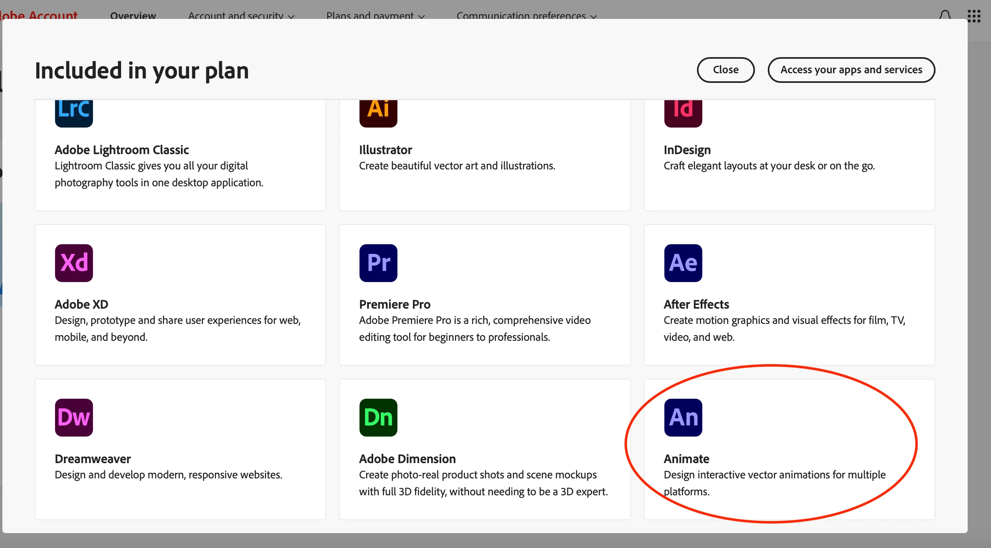Image resolution: width=991 pixels, height=548 pixels.
Task: Click the Illustrator Ai icon
Action: tap(378, 113)
